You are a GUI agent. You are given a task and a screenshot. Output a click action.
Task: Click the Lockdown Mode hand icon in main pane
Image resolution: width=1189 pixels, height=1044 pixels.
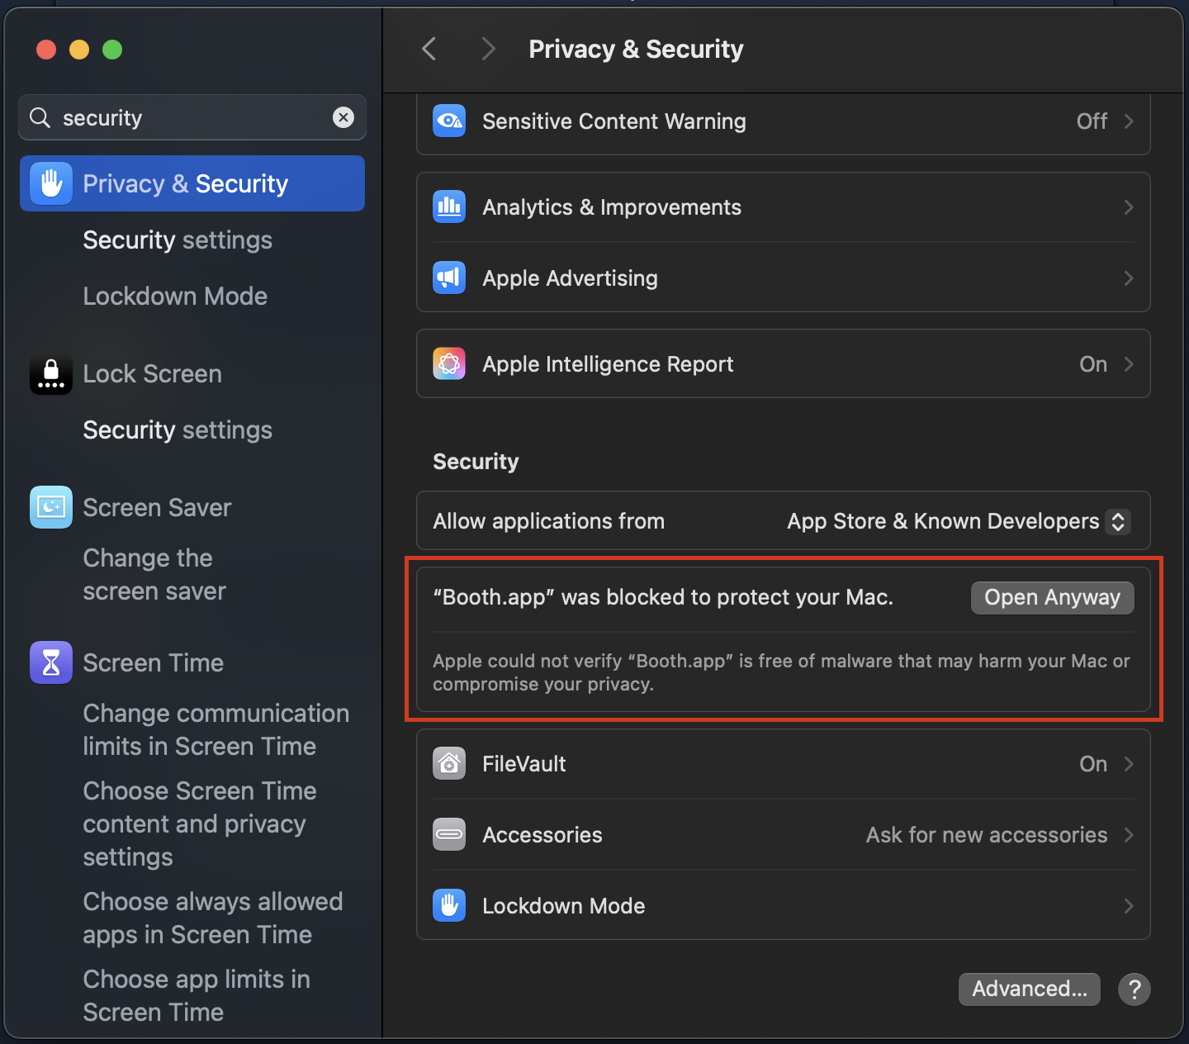click(449, 906)
